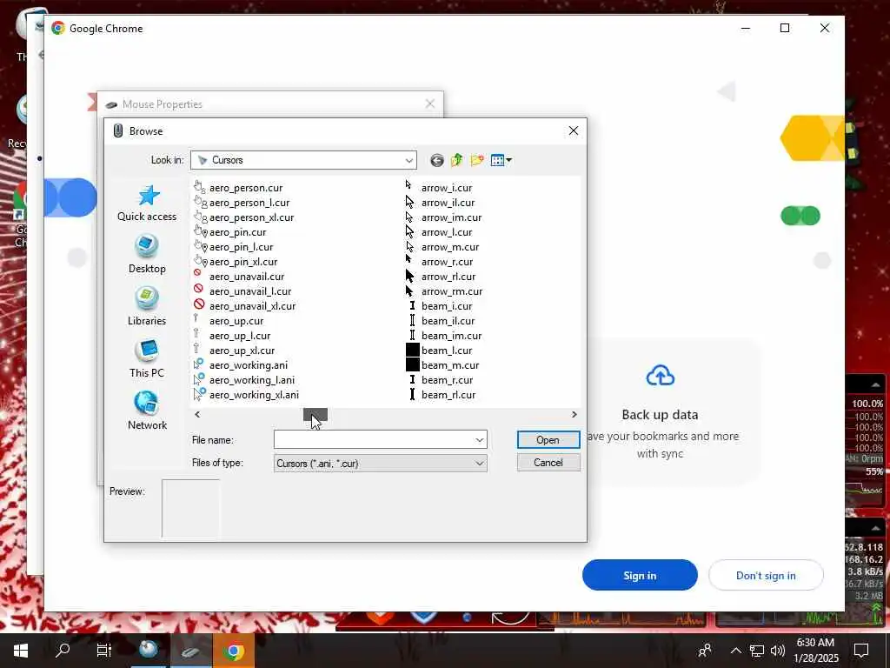Click the aero_unavail_xl.cur cursor icon
The height and width of the screenshot is (668, 890).
199,305
